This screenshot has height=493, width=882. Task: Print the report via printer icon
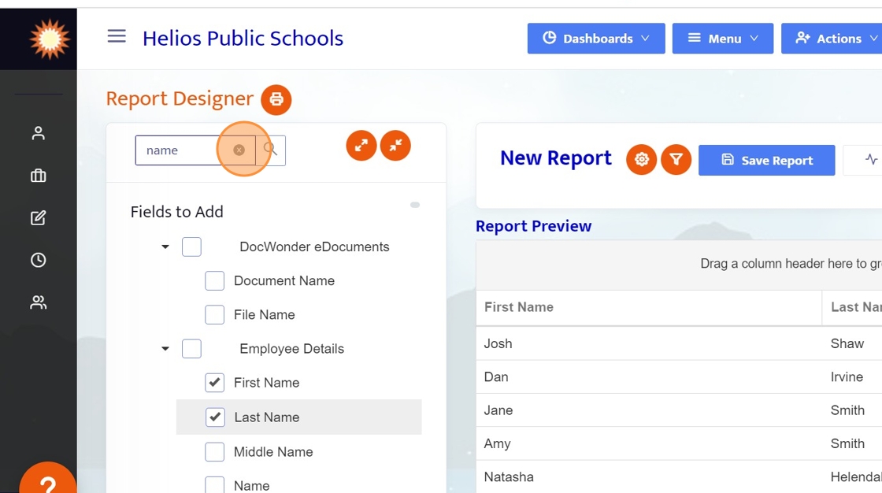276,99
